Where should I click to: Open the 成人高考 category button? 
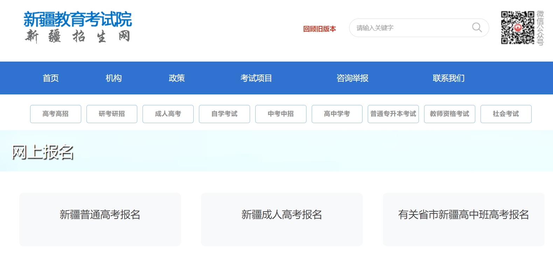[168, 114]
